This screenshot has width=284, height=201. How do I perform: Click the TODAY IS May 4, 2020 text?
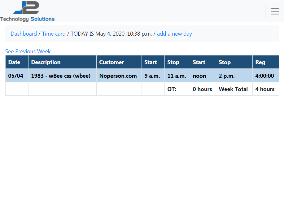[x=111, y=34]
